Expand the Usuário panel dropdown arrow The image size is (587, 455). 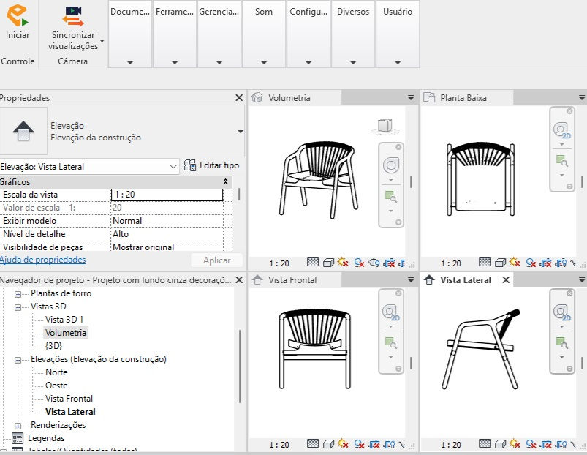(x=398, y=62)
